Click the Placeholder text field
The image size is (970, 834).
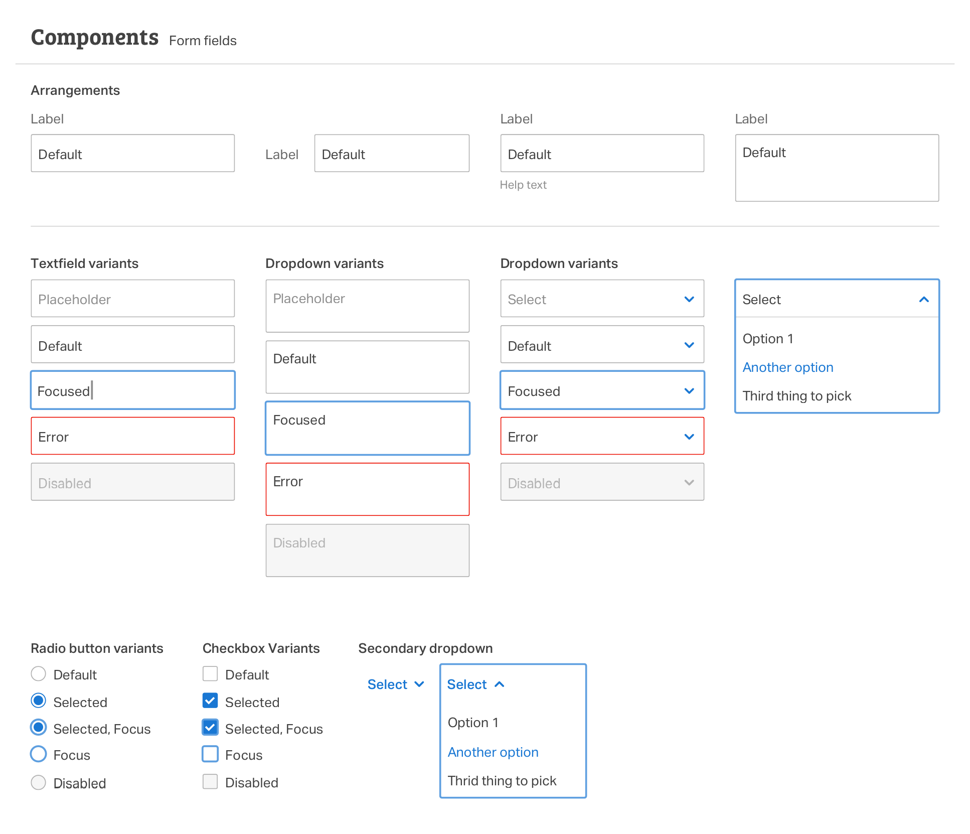tap(132, 299)
